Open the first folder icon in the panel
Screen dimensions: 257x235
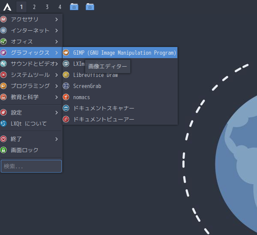coord(74,7)
